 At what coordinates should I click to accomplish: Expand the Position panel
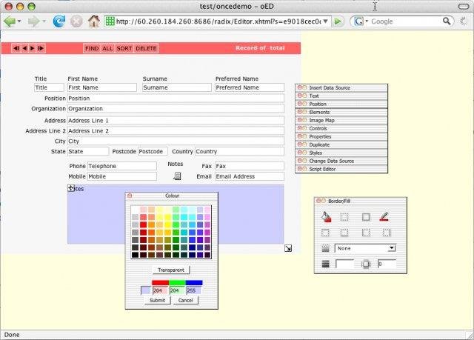point(341,104)
